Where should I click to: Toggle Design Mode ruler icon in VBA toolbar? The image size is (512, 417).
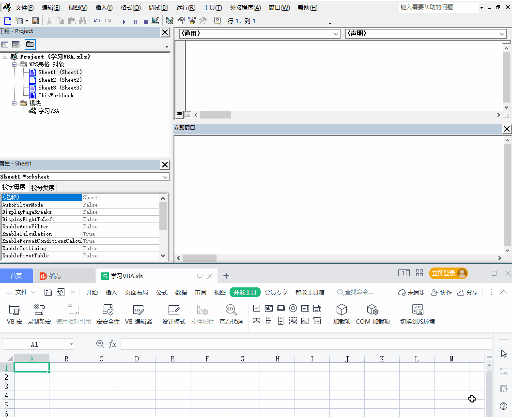click(x=155, y=21)
